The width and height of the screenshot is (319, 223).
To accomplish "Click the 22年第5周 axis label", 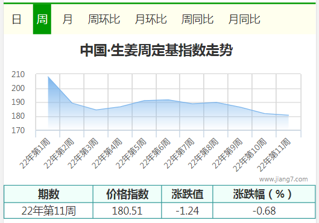I will pyautogui.click(x=131, y=153).
